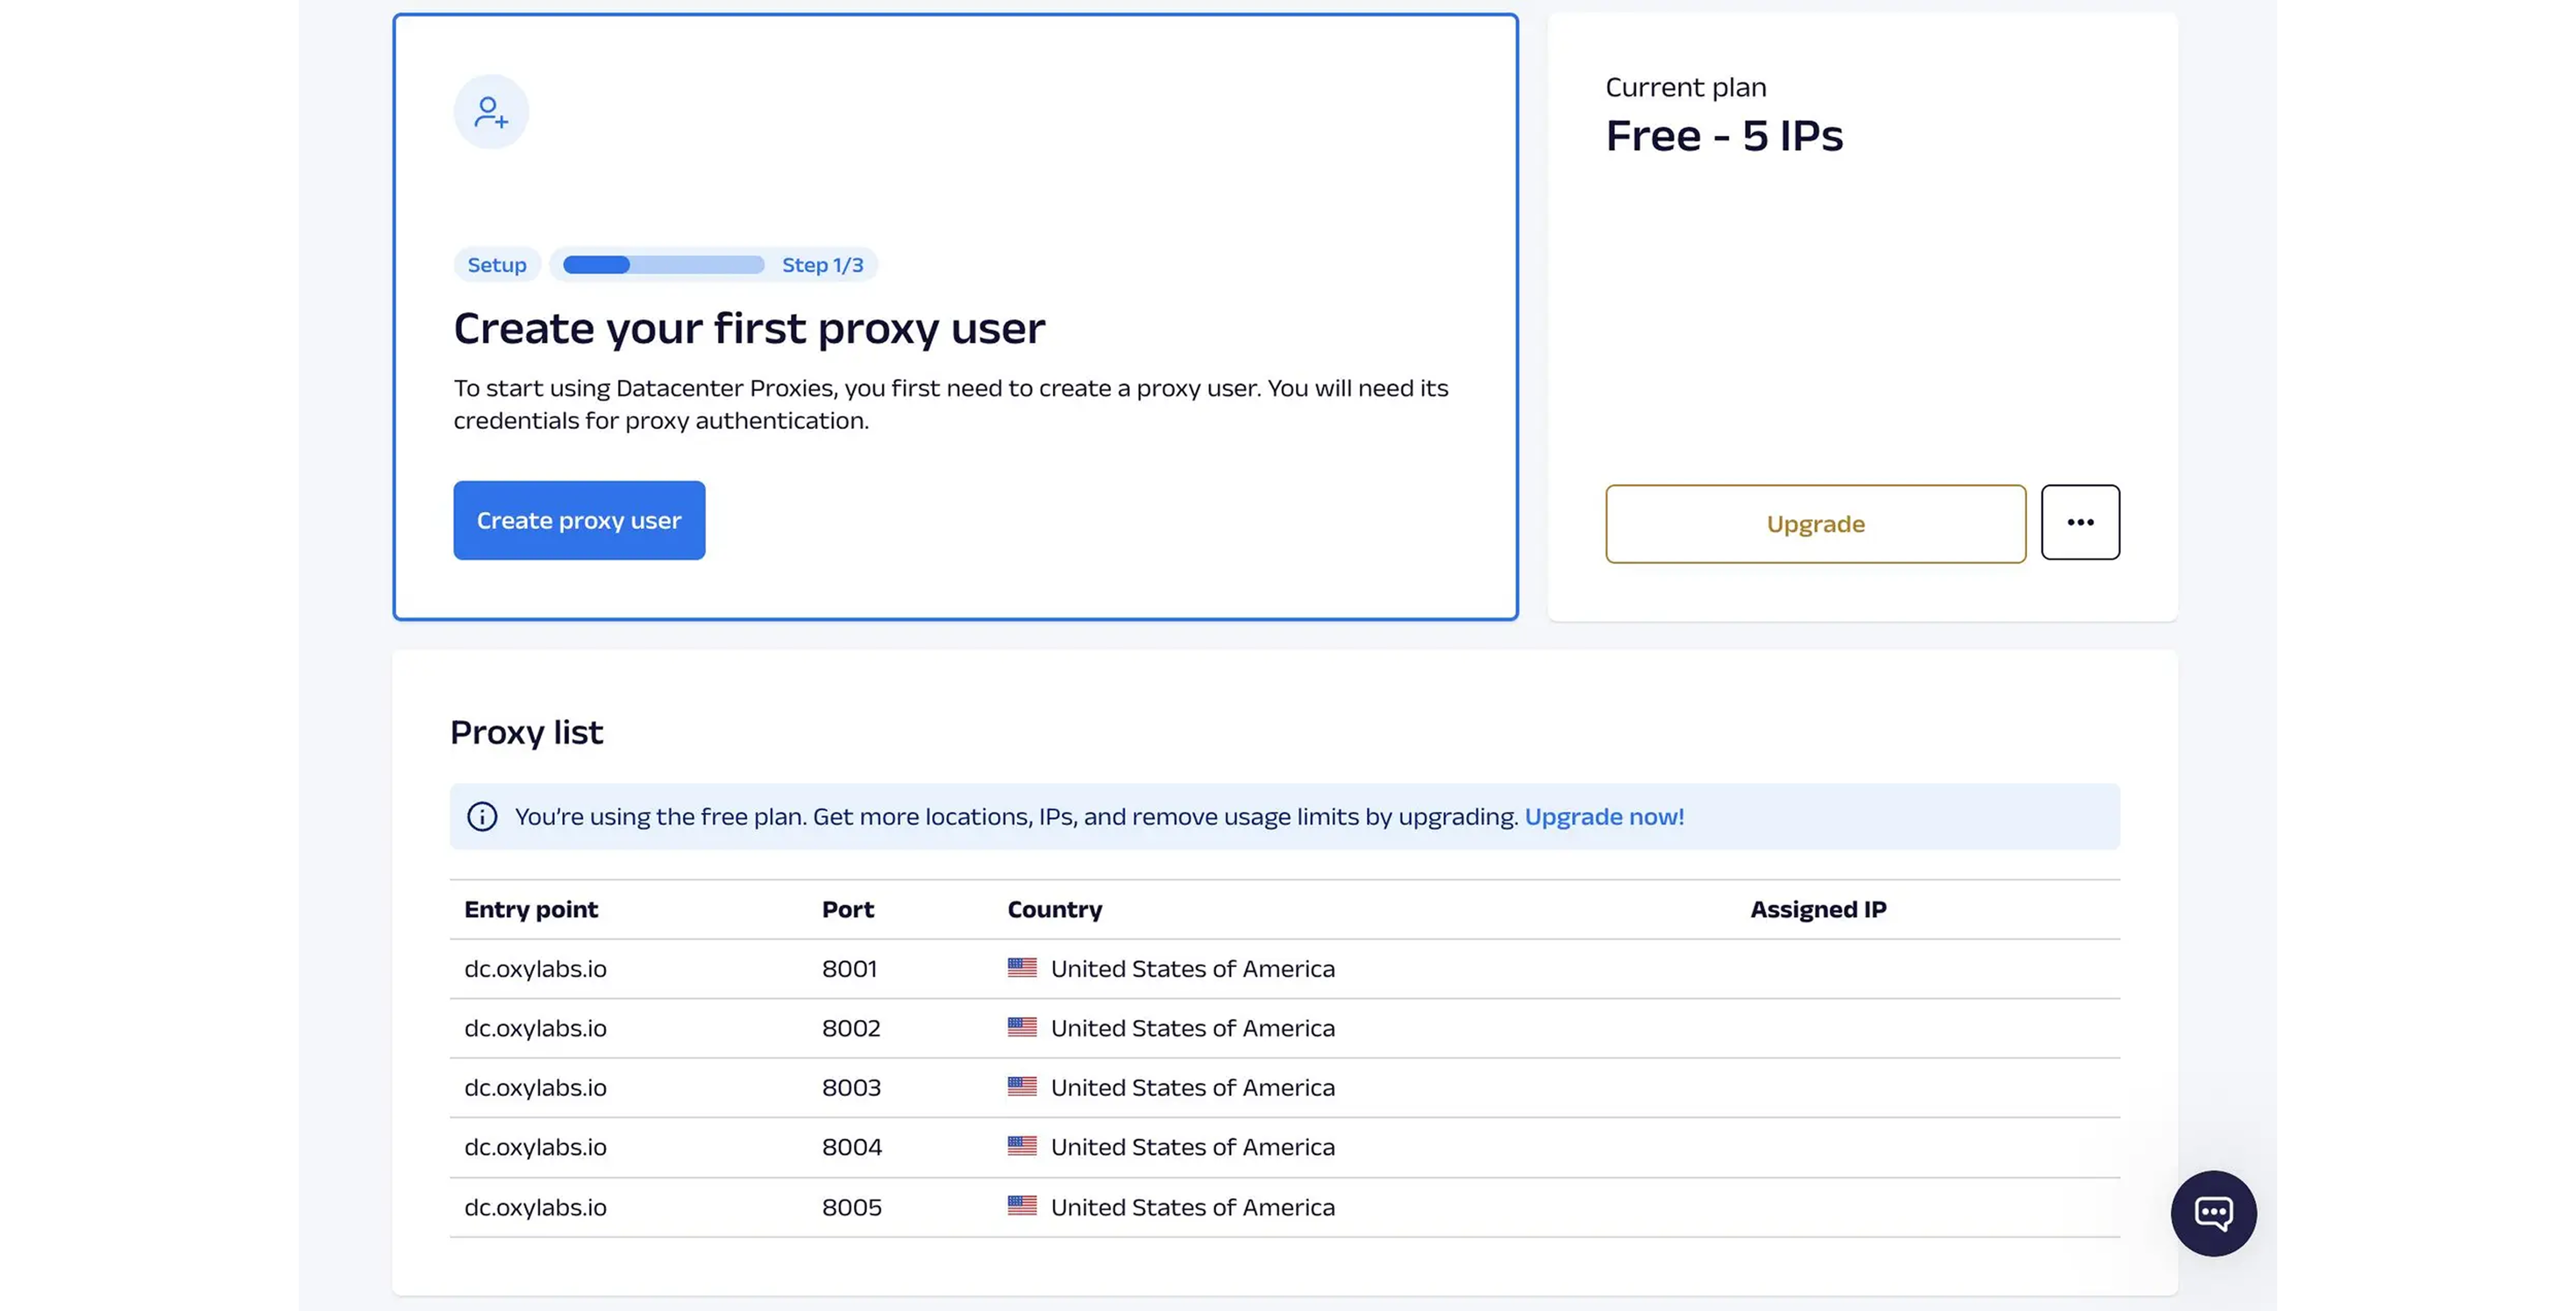Image resolution: width=2576 pixels, height=1311 pixels.
Task: Open the three-dots plan options menu
Action: pyautogui.click(x=2080, y=522)
